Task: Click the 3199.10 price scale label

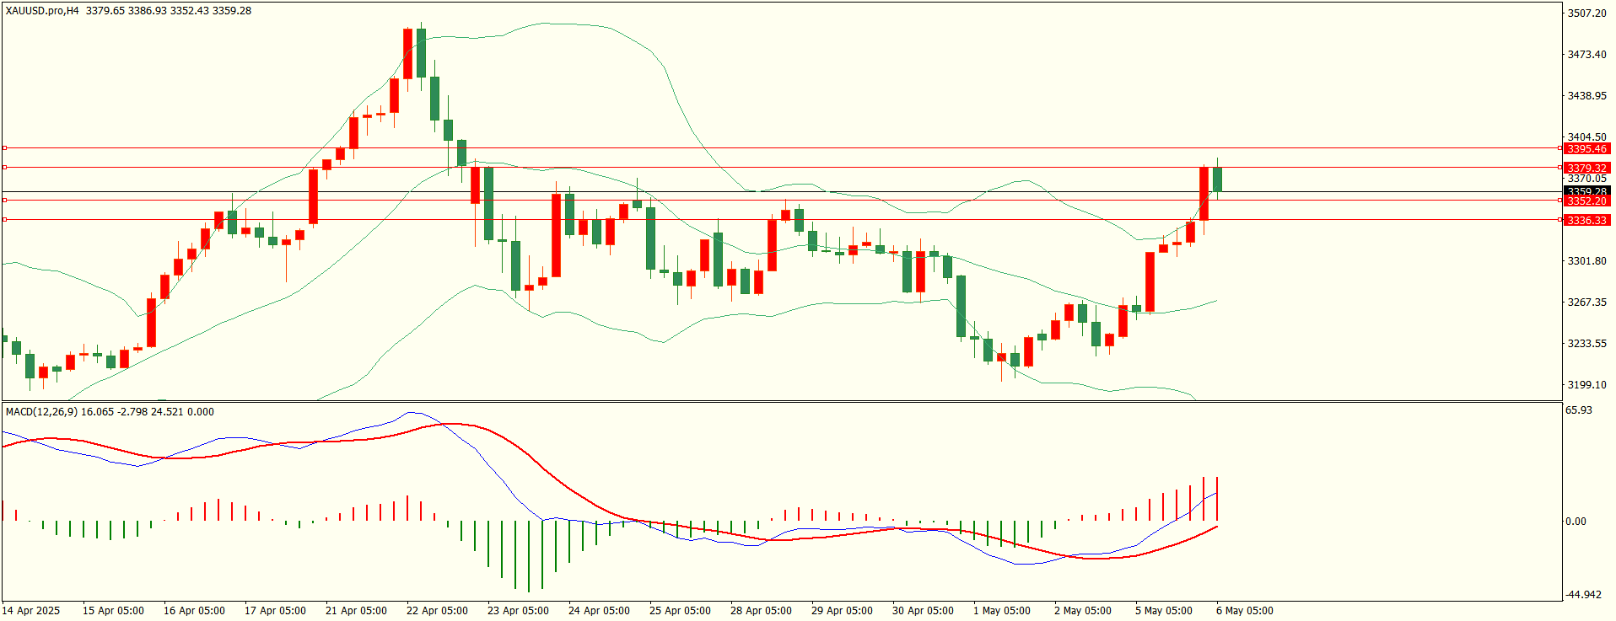Action: point(1586,385)
